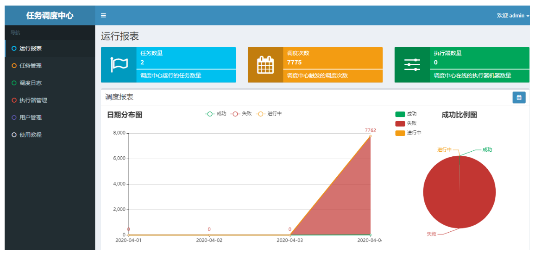Click the 成功比例图 chart title
This screenshot has width=535, height=259.
click(x=459, y=115)
